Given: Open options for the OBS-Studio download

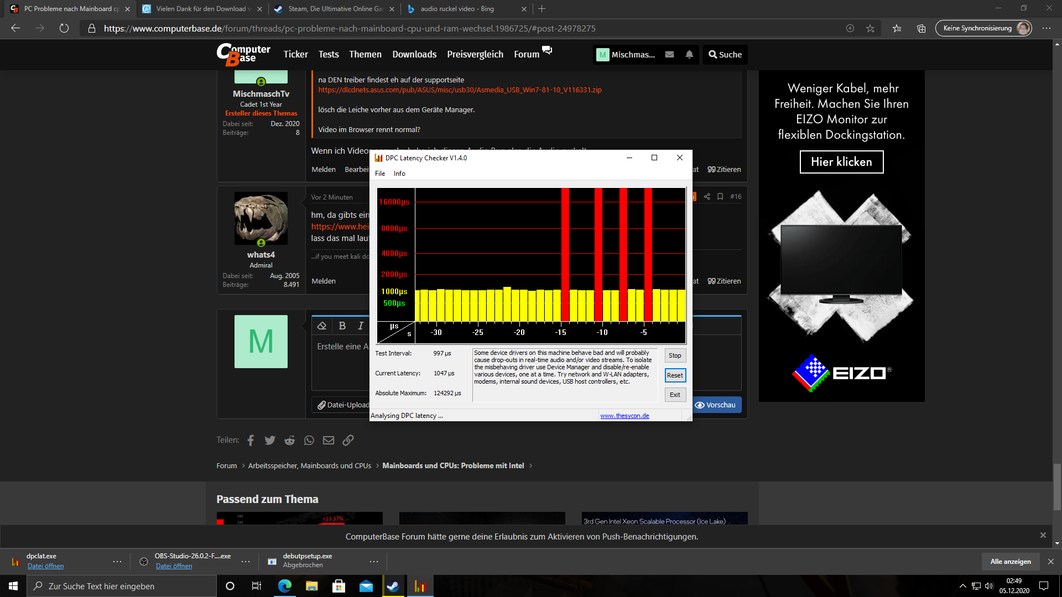Looking at the screenshot, I should pos(245,561).
